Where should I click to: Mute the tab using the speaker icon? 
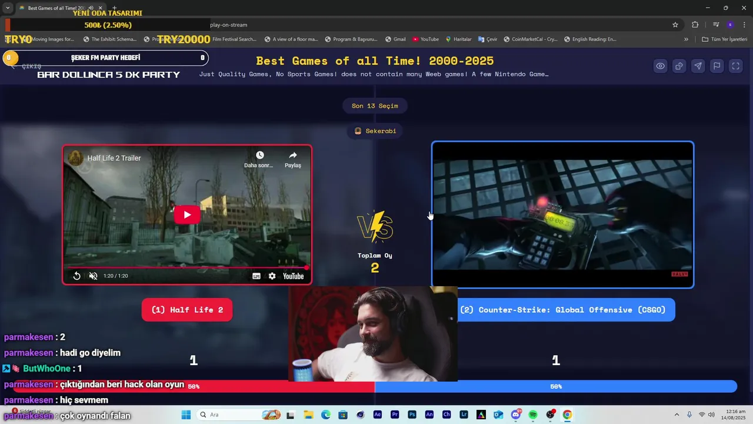click(91, 8)
